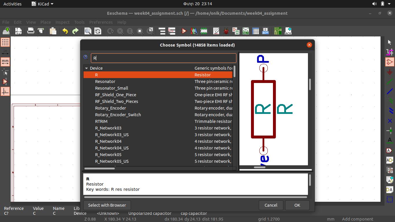Redo the last undone edit
This screenshot has width=395, height=222.
pyautogui.click(x=75, y=31)
